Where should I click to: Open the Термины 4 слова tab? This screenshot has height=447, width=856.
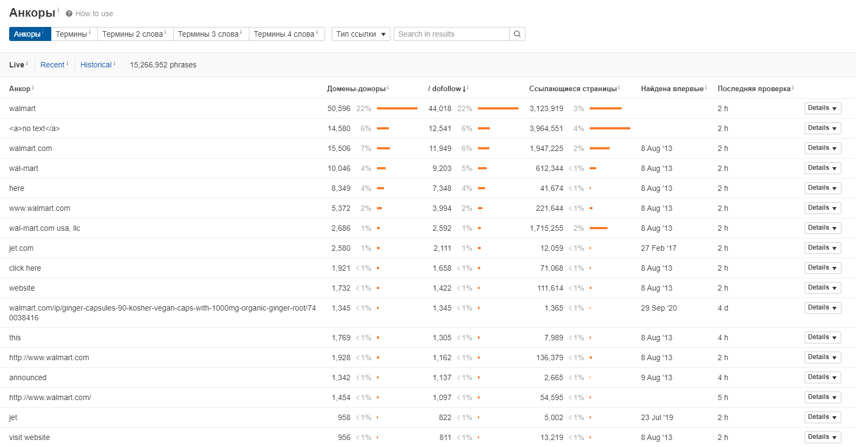(x=284, y=34)
